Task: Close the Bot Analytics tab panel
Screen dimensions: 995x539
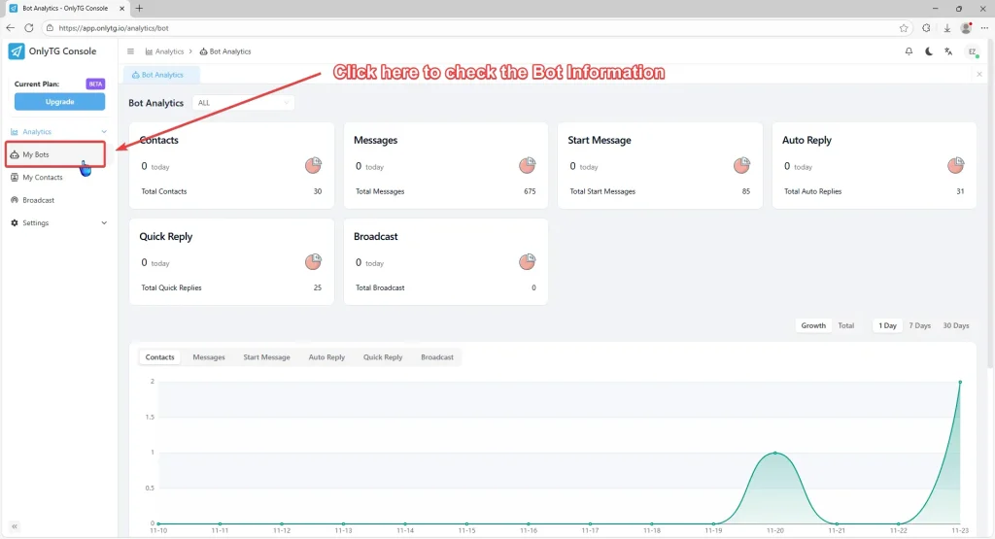Action: pos(979,74)
